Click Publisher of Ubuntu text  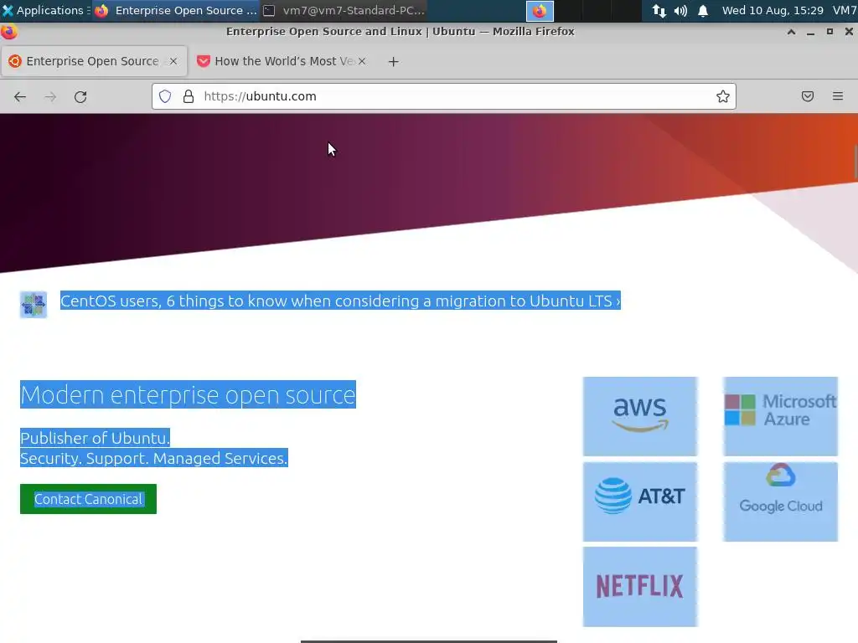pyautogui.click(x=95, y=438)
